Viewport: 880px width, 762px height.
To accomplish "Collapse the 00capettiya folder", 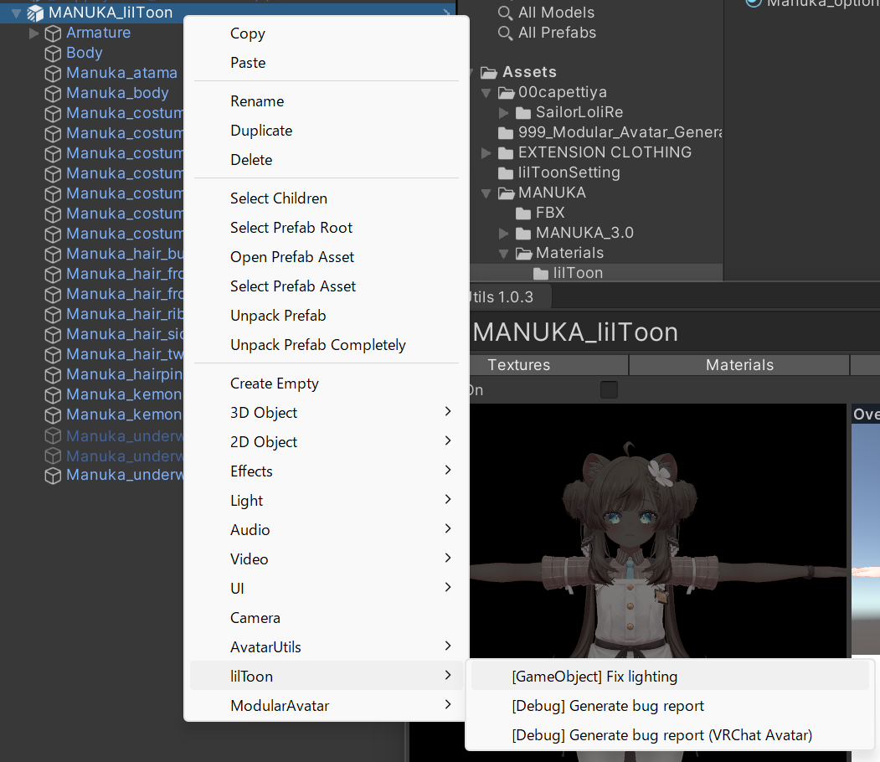I will 486,93.
